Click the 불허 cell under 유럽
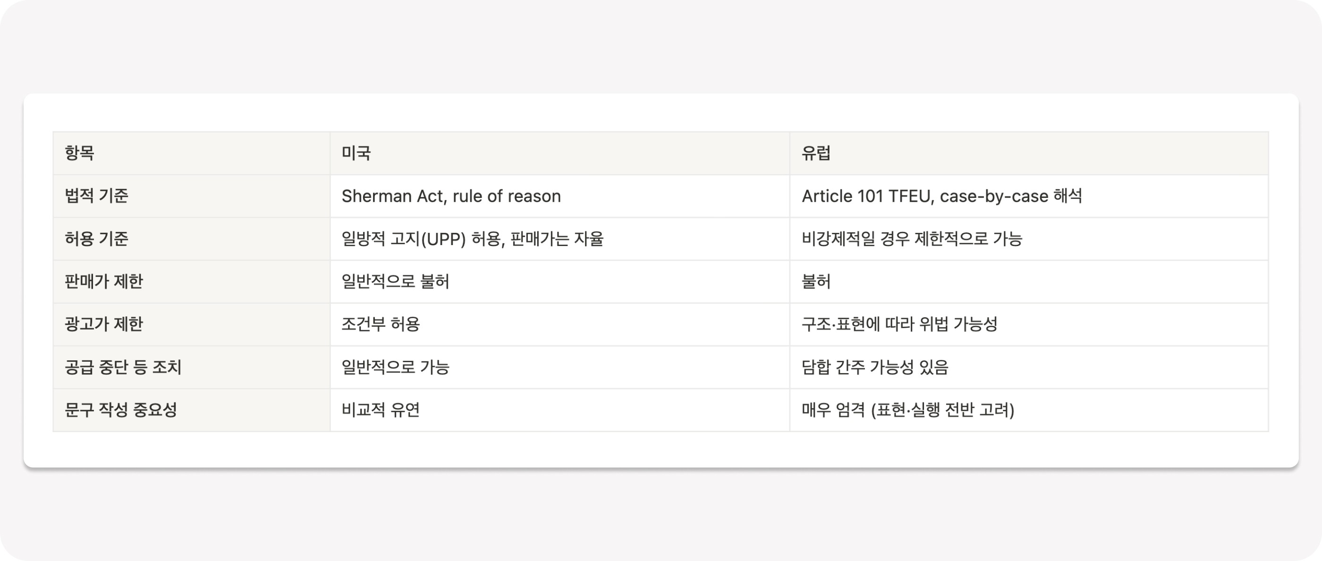 [1029, 281]
